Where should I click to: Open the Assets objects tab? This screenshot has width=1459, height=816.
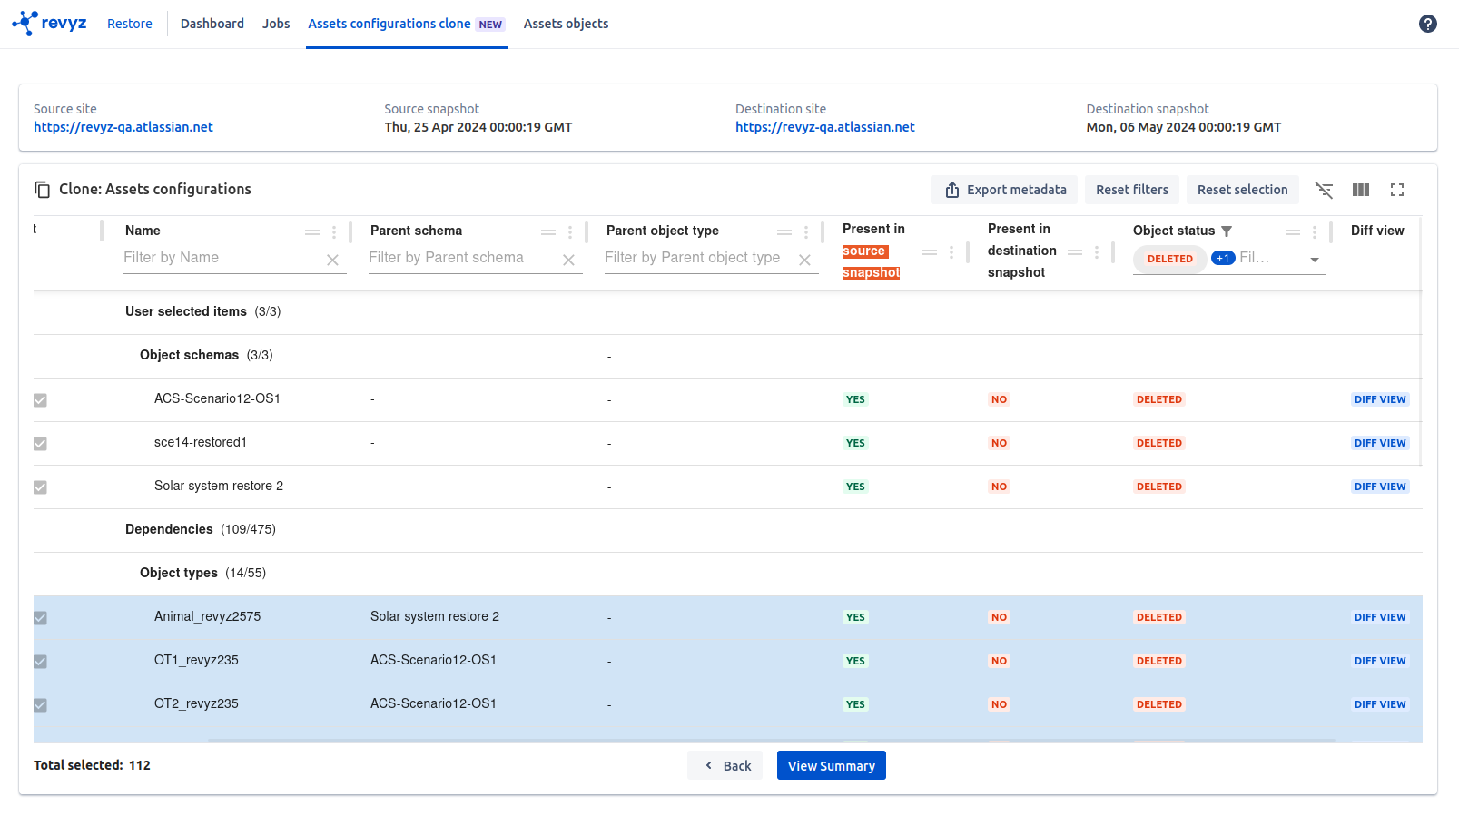[567, 24]
